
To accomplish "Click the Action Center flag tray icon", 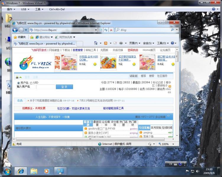I will tap(187, 171).
